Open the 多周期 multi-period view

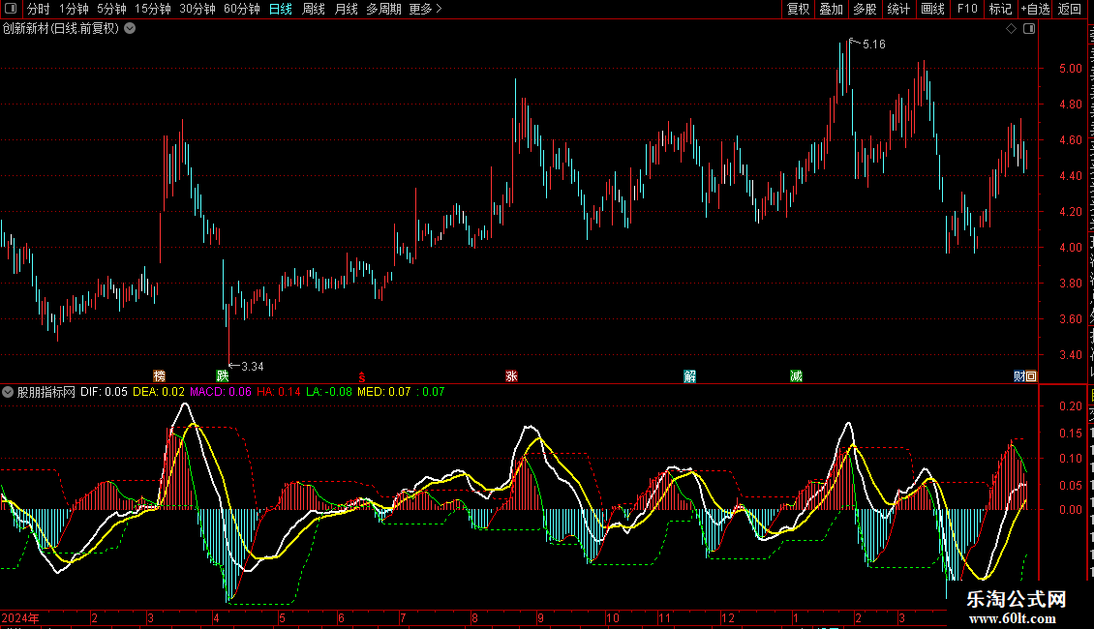click(383, 9)
